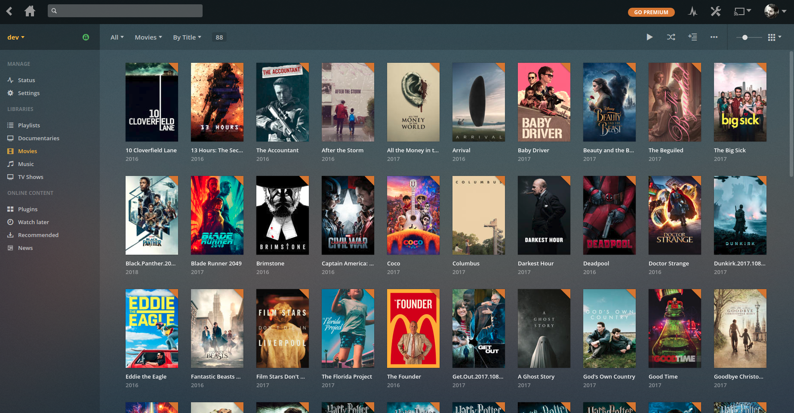The height and width of the screenshot is (413, 794).
Task: Open The Florida Project poster
Action: [x=348, y=328]
